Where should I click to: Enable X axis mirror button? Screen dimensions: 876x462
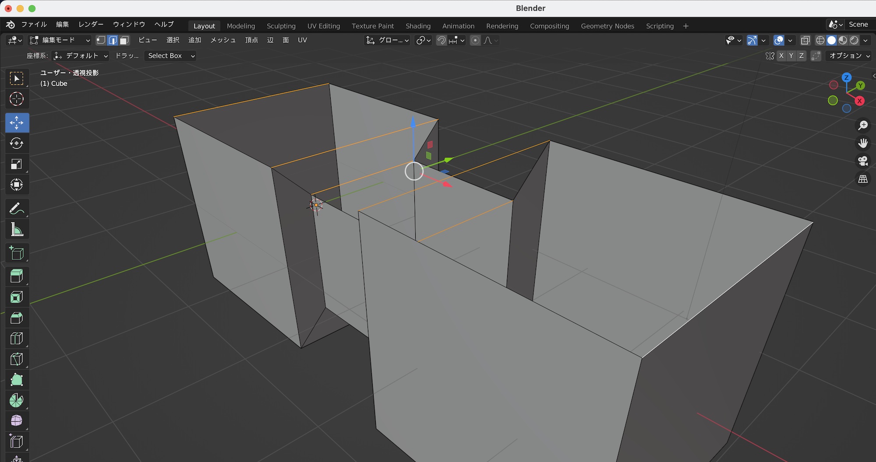[781, 56]
